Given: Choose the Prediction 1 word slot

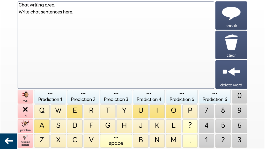Looking at the screenshot, I should (x=50, y=97).
